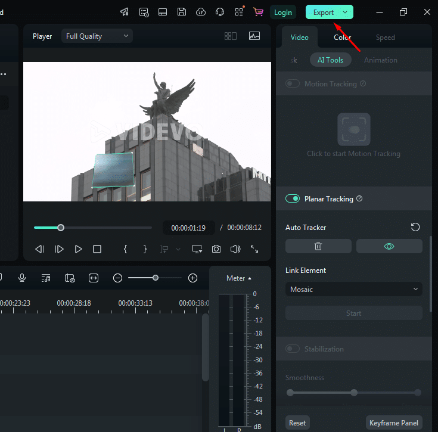Click the timeline zoom slider handle
The image size is (438, 432).
[156, 278]
